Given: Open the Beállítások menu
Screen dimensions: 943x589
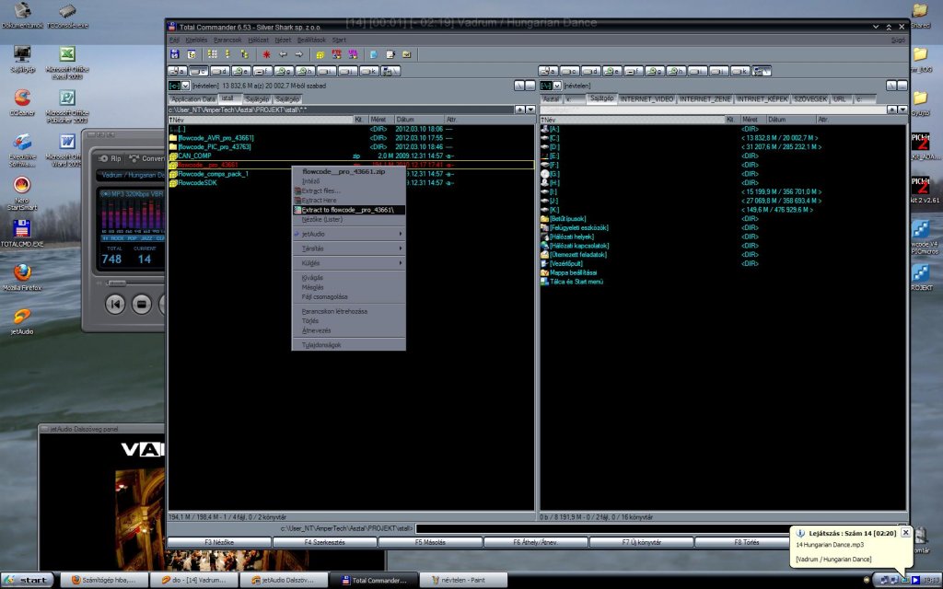Looking at the screenshot, I should 311,40.
